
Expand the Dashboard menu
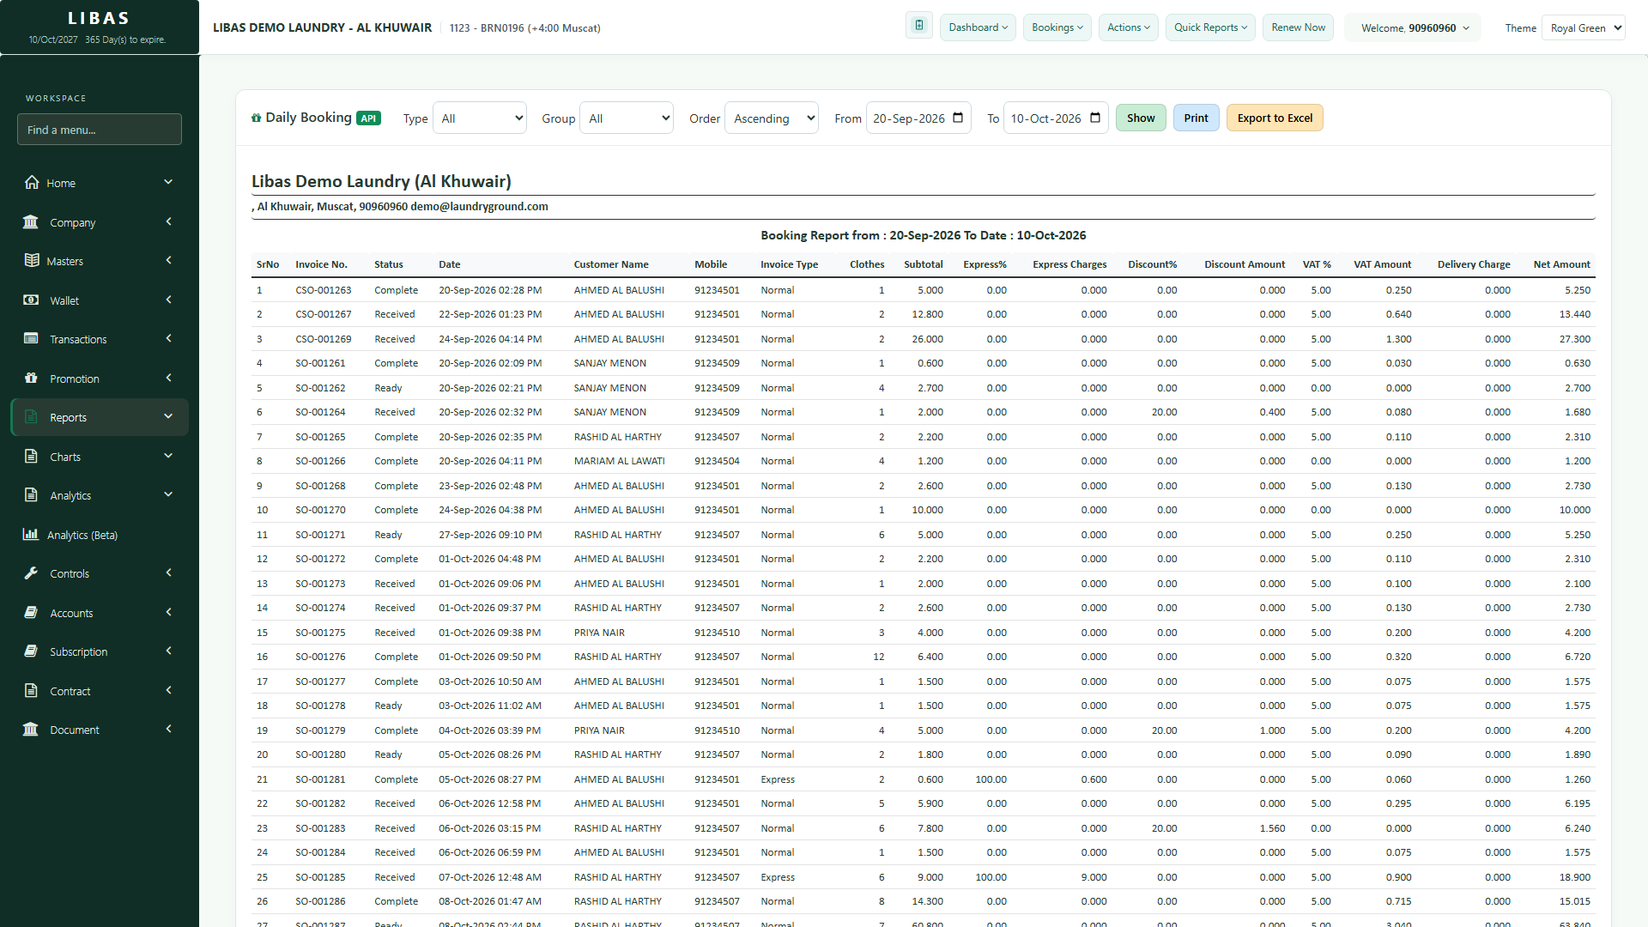pos(978,27)
